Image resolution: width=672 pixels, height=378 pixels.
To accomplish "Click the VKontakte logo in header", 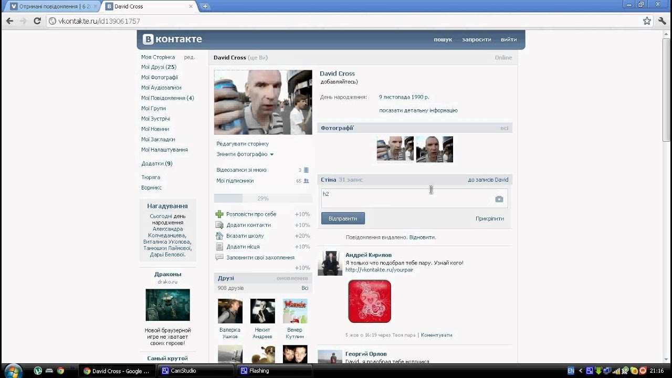I will 173,39.
